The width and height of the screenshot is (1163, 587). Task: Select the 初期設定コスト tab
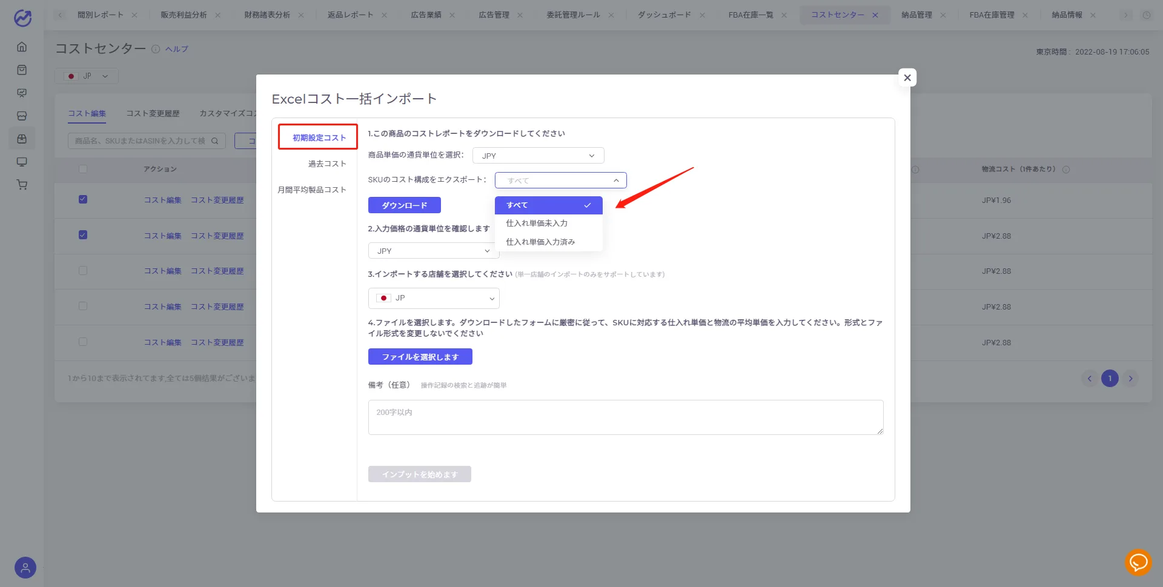[x=318, y=137]
